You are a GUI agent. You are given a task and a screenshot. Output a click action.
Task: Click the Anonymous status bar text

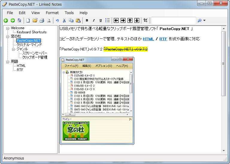(14, 158)
